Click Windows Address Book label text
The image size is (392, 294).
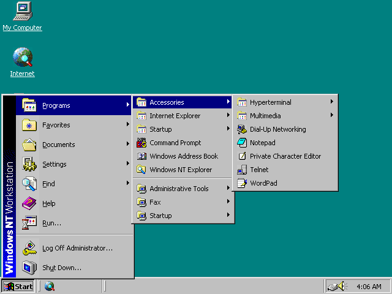[x=184, y=156]
